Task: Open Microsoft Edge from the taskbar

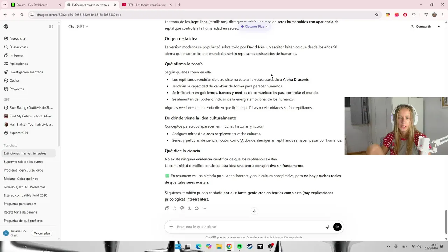Action: (x=198, y=246)
